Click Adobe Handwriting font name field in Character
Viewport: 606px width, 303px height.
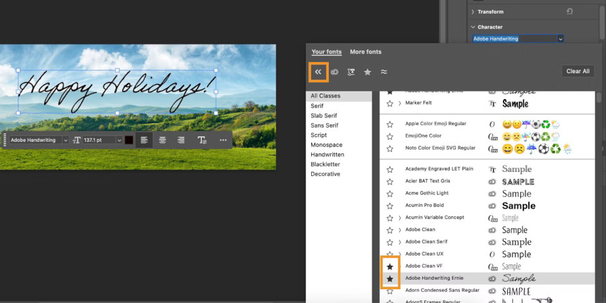(x=514, y=39)
